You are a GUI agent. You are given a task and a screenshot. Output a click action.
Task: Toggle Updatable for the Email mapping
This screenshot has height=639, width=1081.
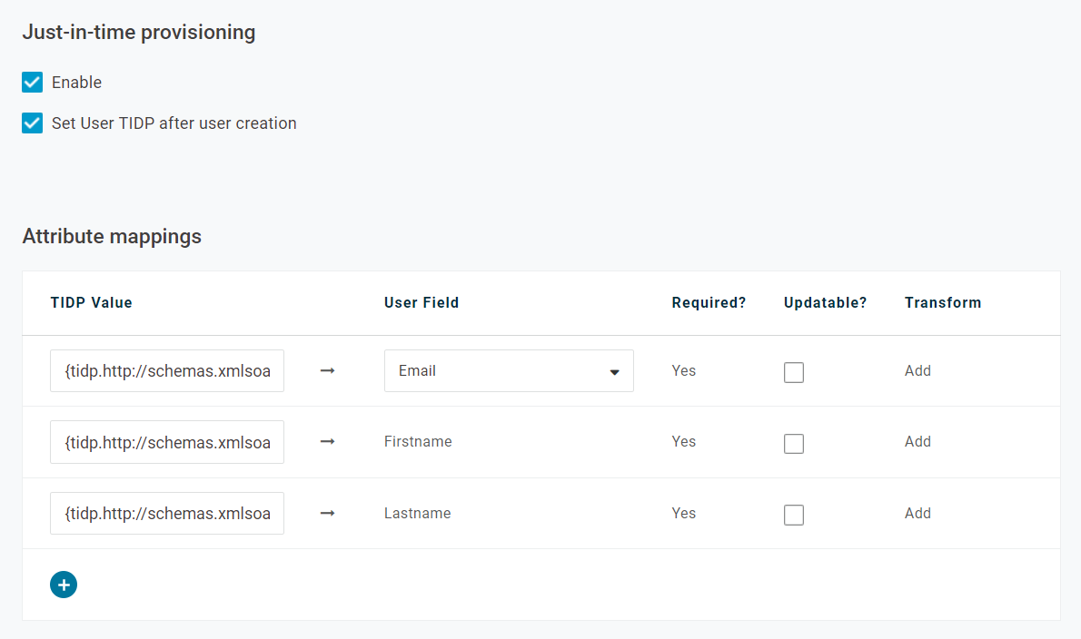794,372
